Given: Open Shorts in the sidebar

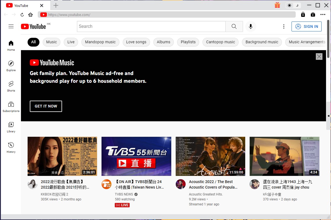Looking at the screenshot, I should pos(11,86).
